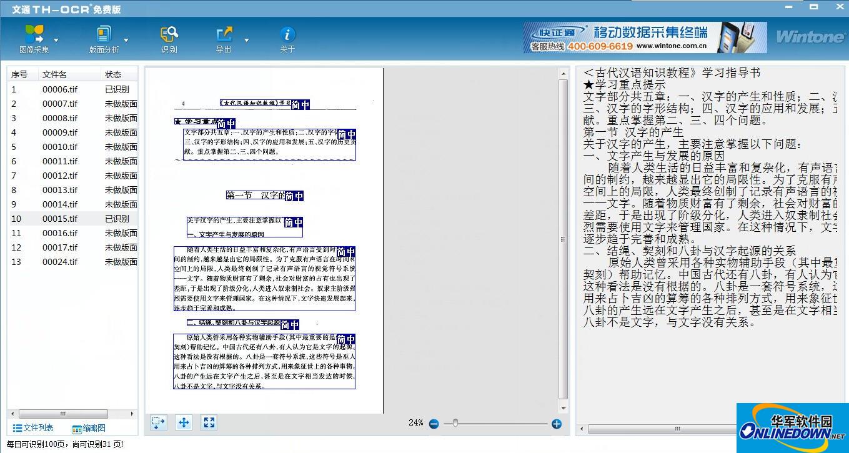Click the 文件名 column header
This screenshot has width=849, height=453.
pyautogui.click(x=54, y=74)
